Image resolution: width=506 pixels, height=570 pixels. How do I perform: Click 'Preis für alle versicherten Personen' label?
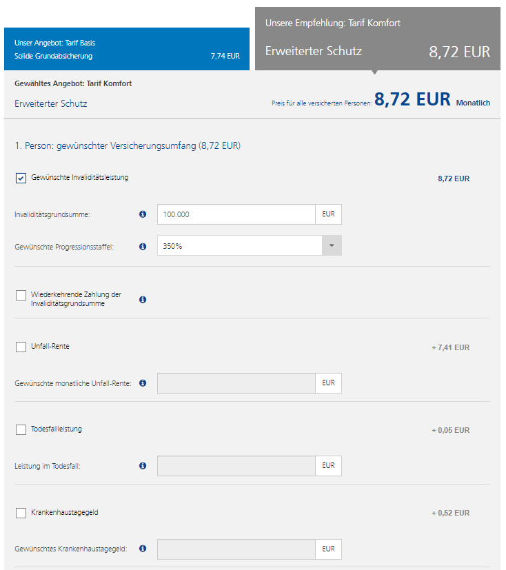[322, 103]
